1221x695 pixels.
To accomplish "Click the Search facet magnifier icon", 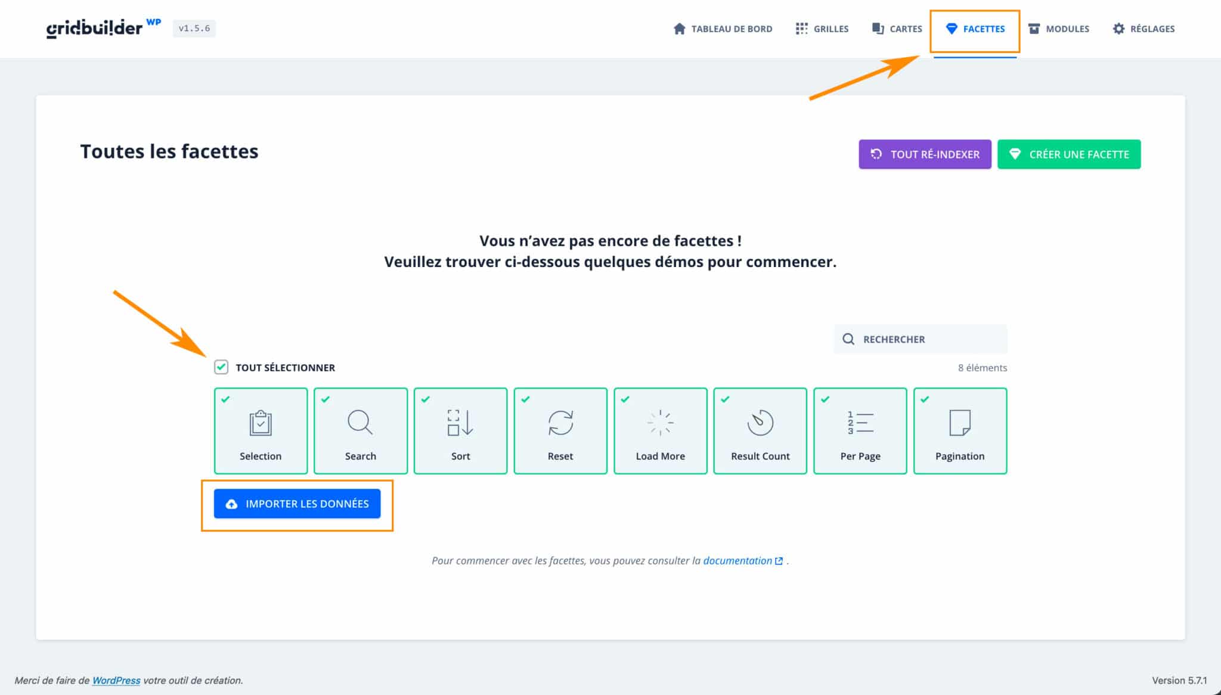I will (360, 423).
